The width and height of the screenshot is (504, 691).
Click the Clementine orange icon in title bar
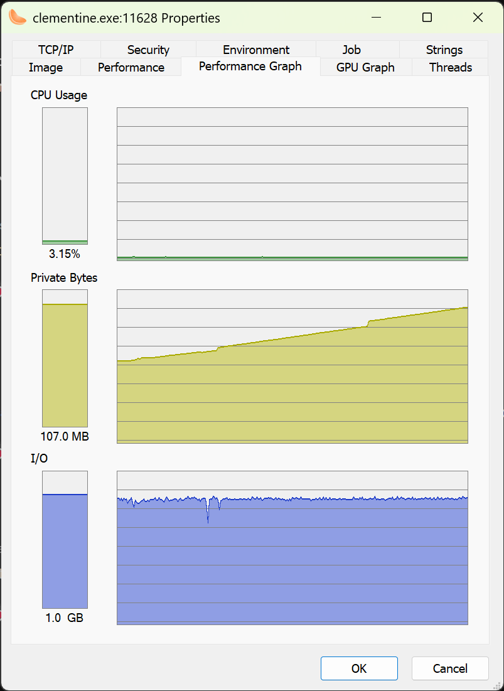coord(18,18)
